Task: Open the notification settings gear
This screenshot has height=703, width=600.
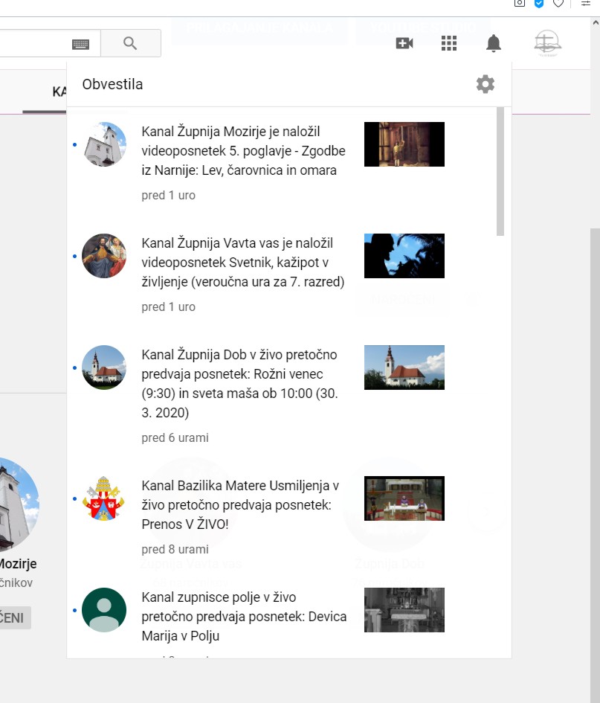Action: 485,84
